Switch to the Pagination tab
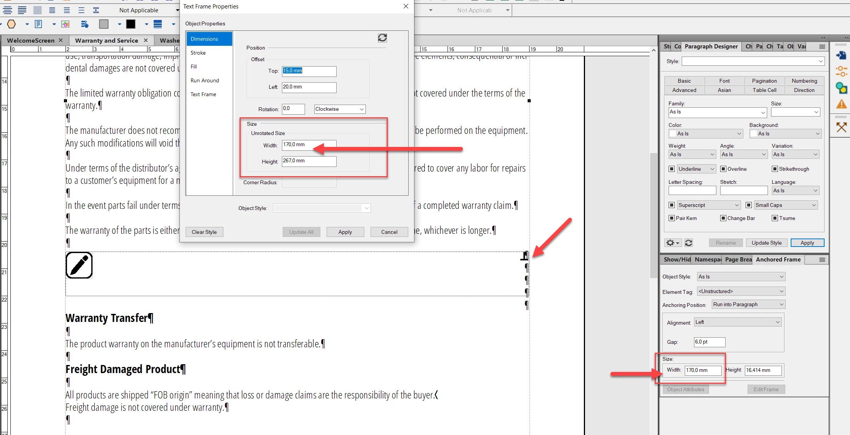 (x=764, y=81)
